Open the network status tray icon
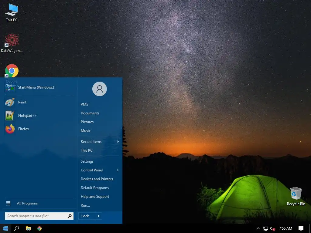 click(265, 228)
